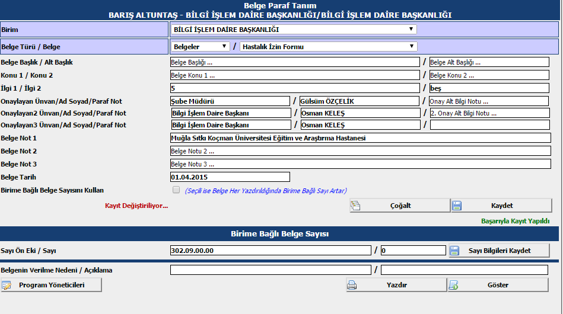The width and height of the screenshot is (563, 314).
Task: Click the Sayı Ön Eki field 302.09.00.00
Action: tap(271, 251)
